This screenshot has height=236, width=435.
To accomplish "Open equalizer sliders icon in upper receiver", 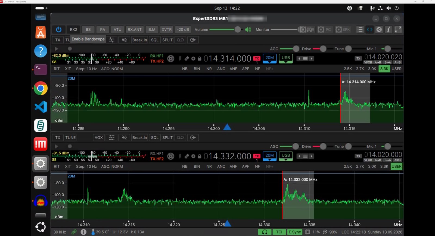I will coord(112,40).
